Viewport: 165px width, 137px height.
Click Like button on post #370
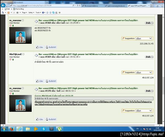40,119
